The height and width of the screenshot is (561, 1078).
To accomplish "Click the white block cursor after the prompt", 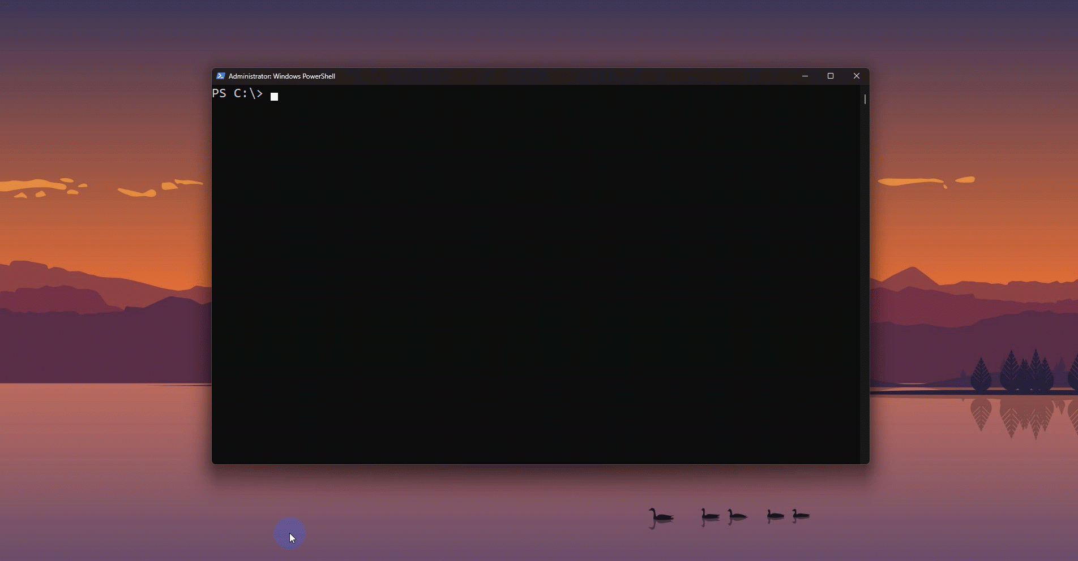I will 274,97.
